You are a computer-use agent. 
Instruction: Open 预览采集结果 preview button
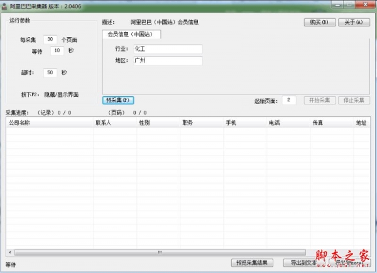252,263
